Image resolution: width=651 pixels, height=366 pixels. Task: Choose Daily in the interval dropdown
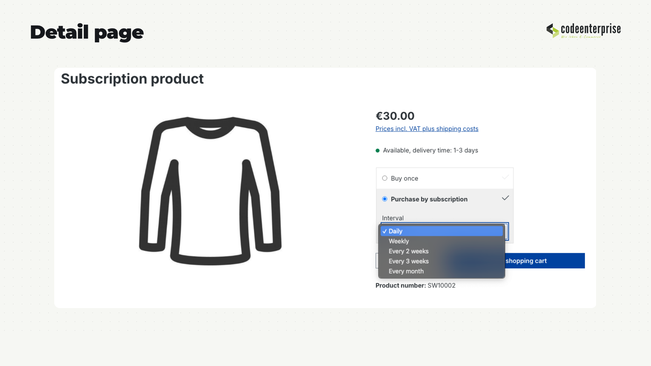point(441,231)
